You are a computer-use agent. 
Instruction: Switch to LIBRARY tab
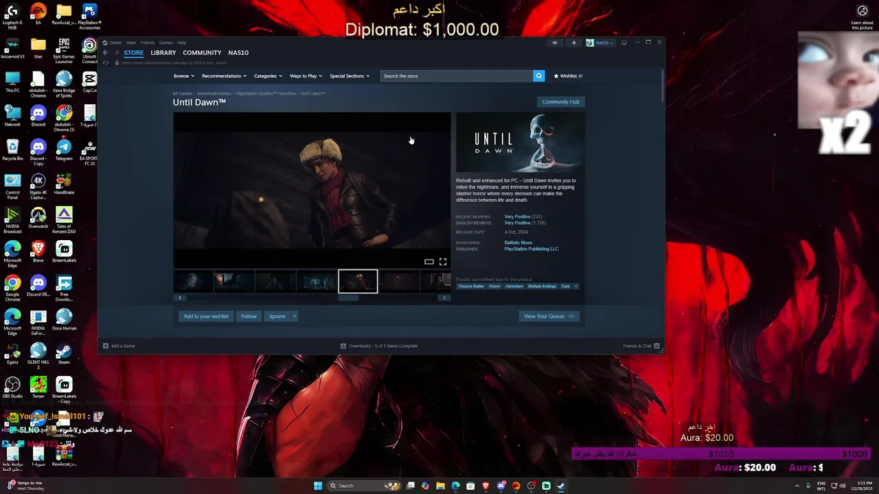click(163, 53)
